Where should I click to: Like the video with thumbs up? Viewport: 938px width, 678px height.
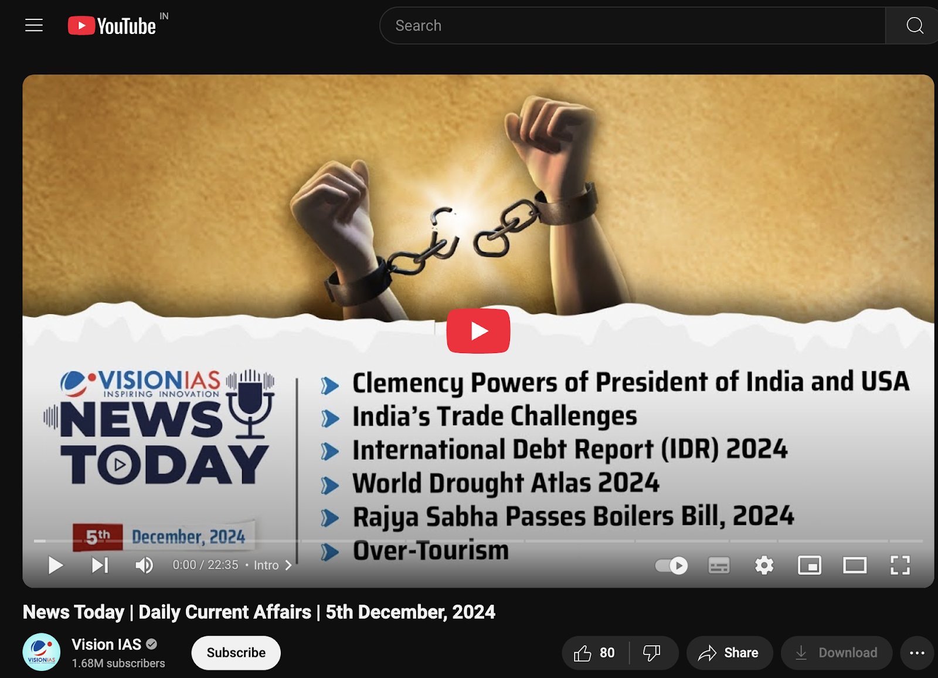594,653
